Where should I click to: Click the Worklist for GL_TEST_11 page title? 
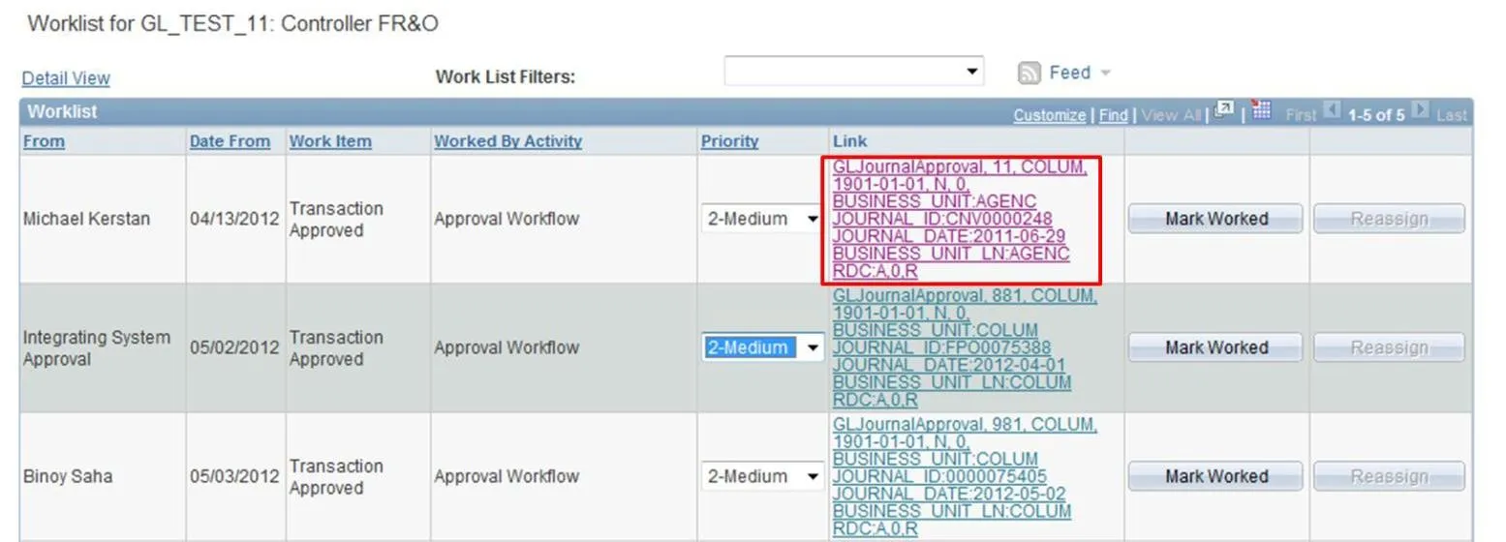pyautogui.click(x=233, y=24)
